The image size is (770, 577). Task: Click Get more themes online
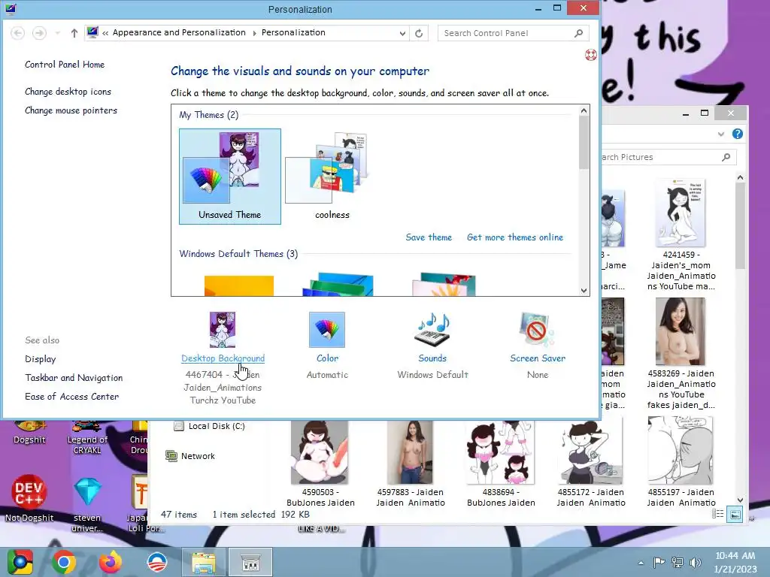(x=514, y=237)
